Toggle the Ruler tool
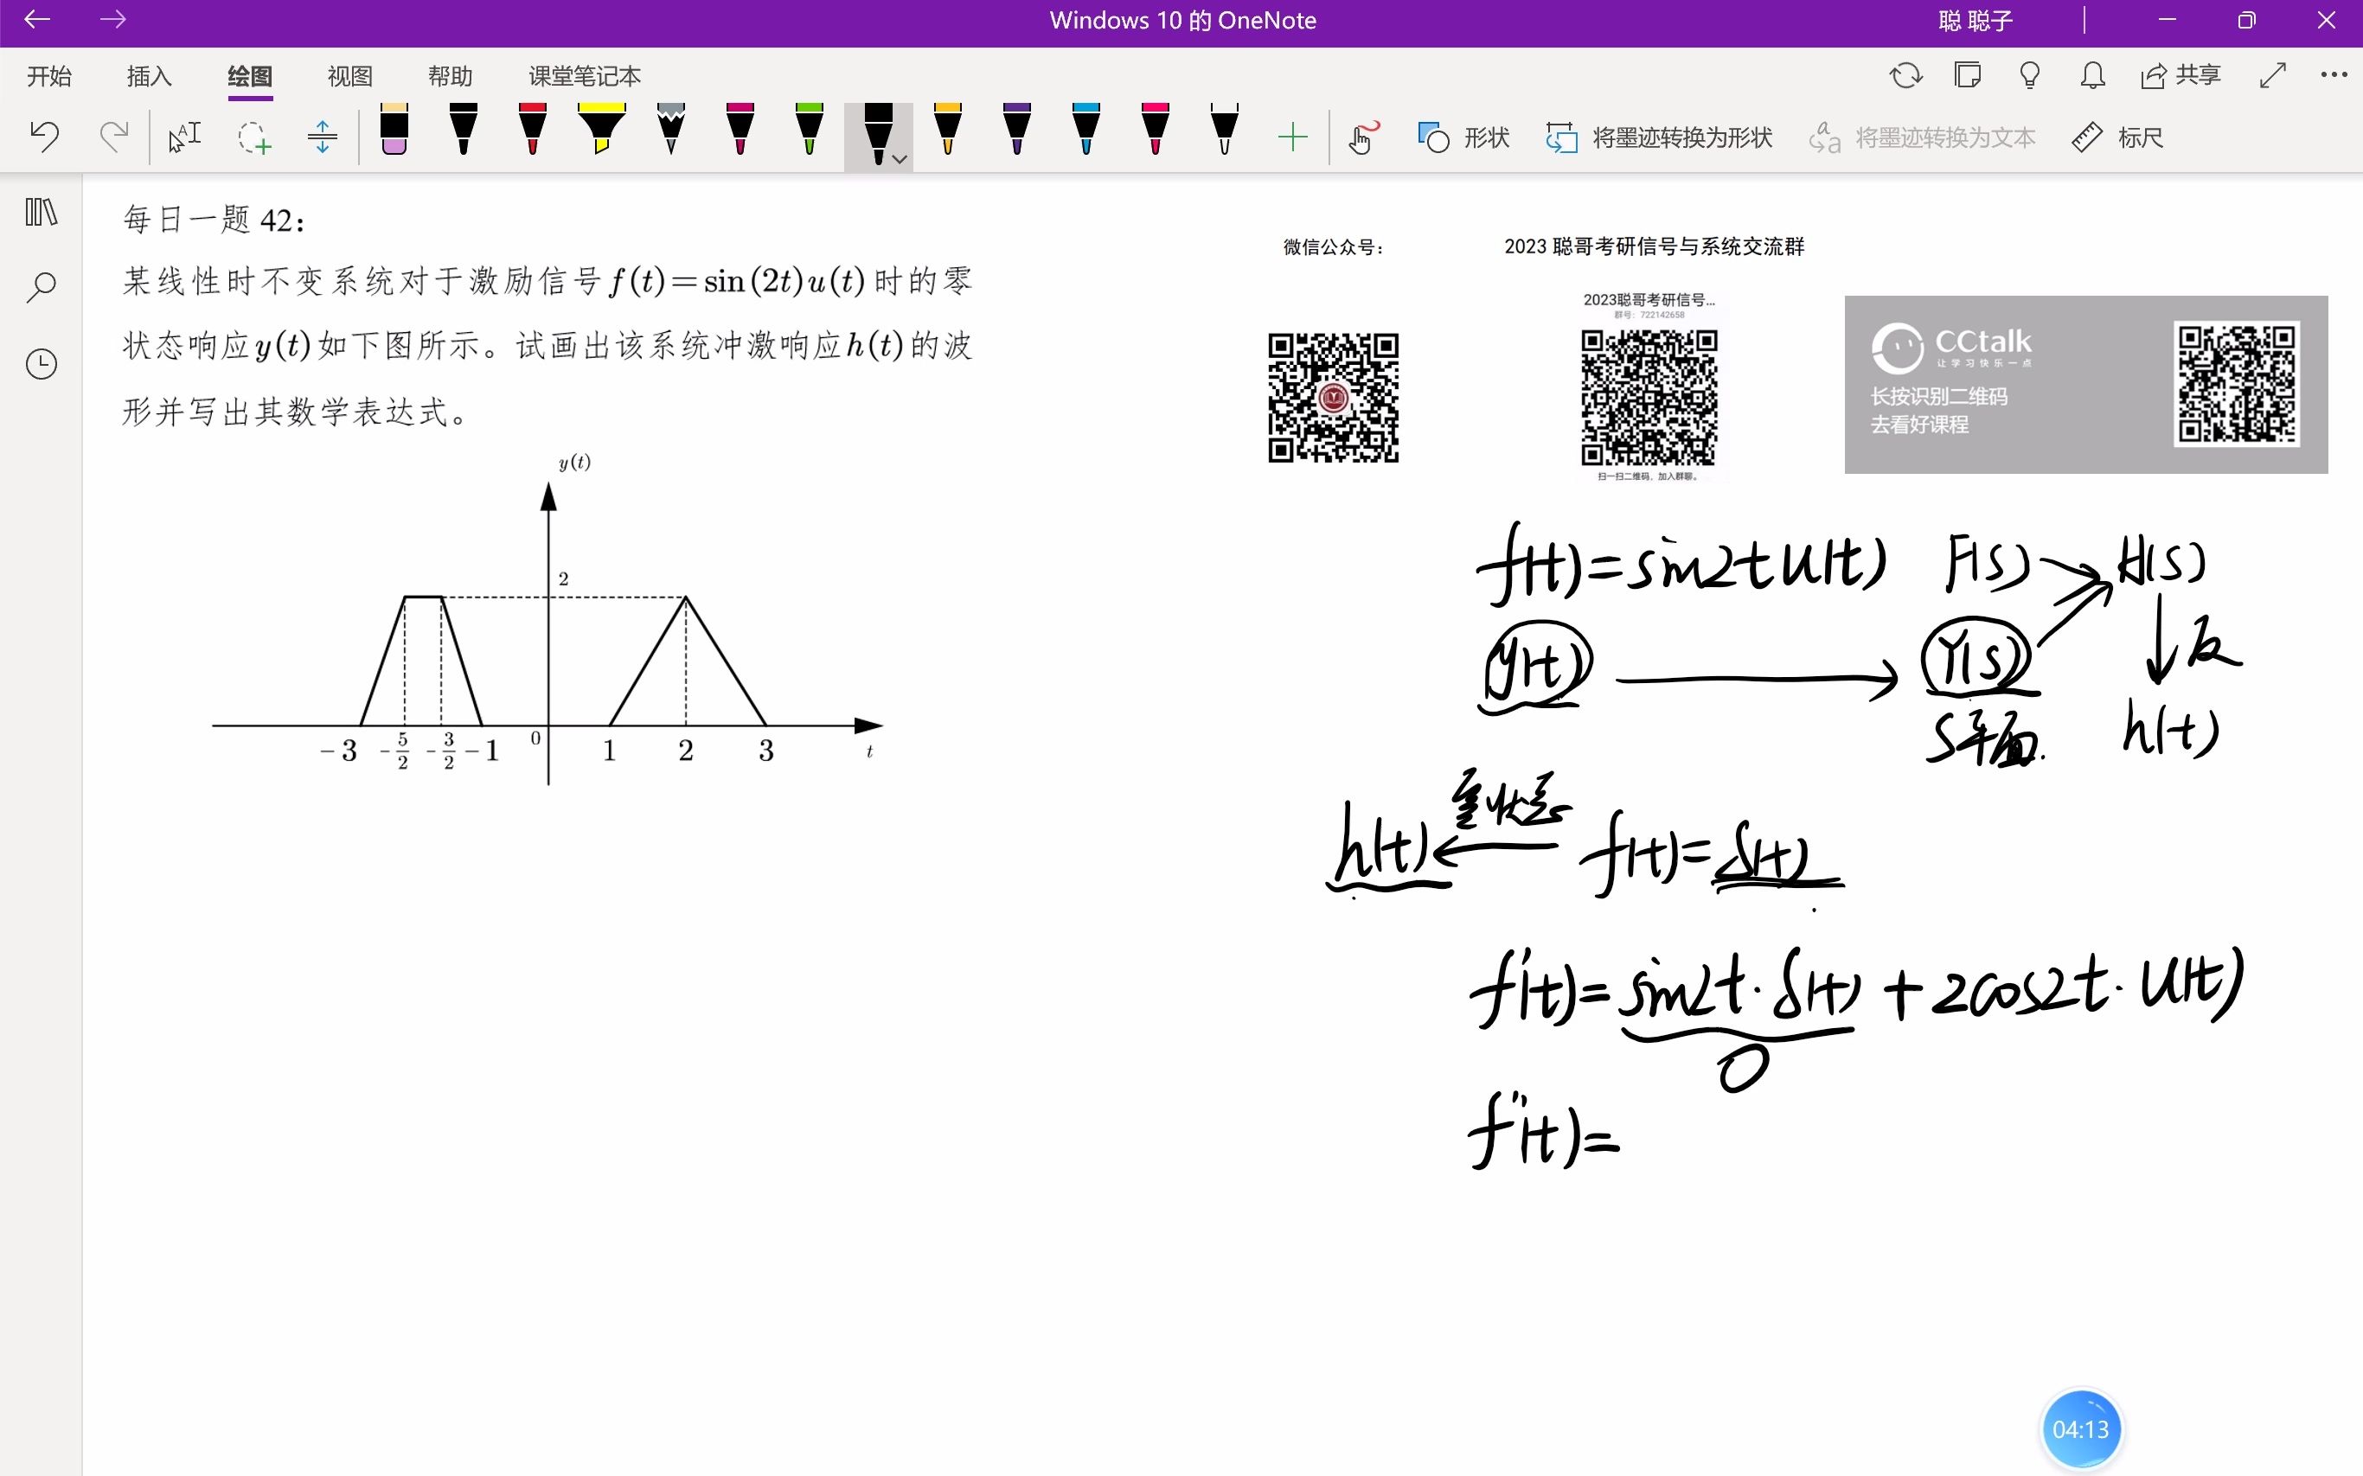 pyautogui.click(x=2117, y=137)
